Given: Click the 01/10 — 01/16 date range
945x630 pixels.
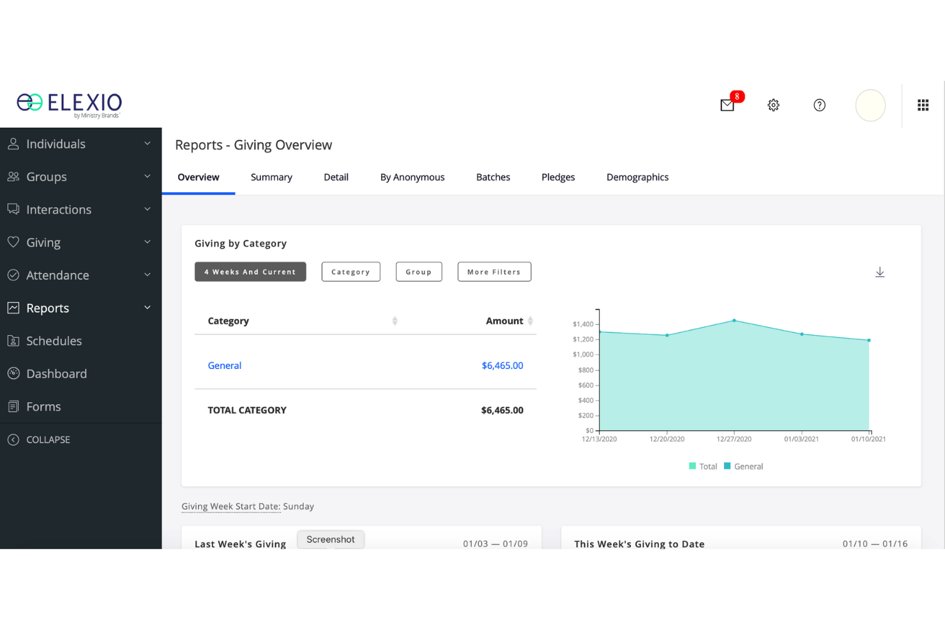Looking at the screenshot, I should (875, 544).
